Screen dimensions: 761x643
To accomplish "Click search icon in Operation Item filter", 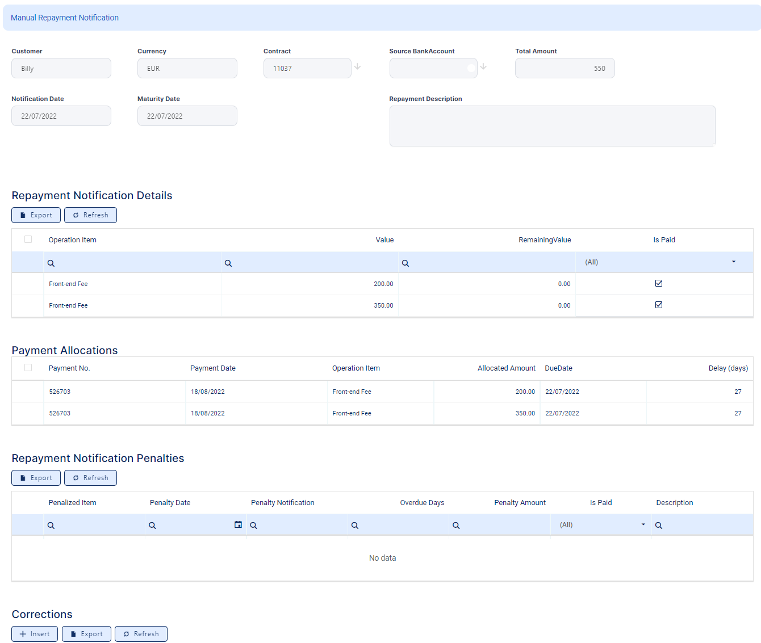I will 51,263.
